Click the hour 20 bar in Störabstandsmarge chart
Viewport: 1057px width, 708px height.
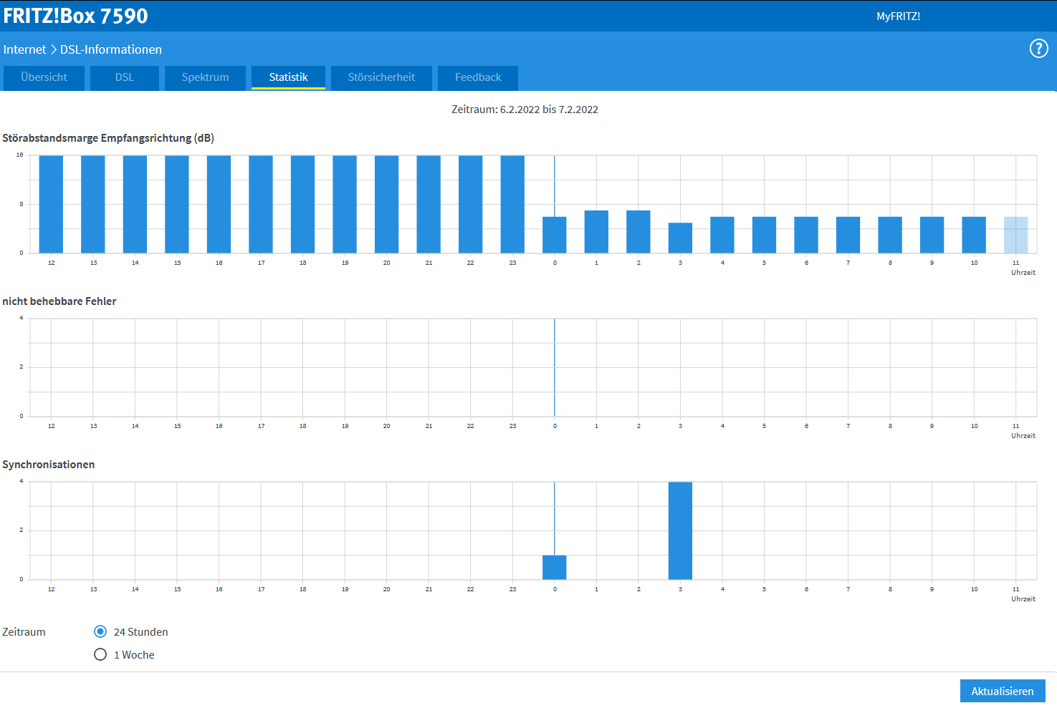pos(386,204)
